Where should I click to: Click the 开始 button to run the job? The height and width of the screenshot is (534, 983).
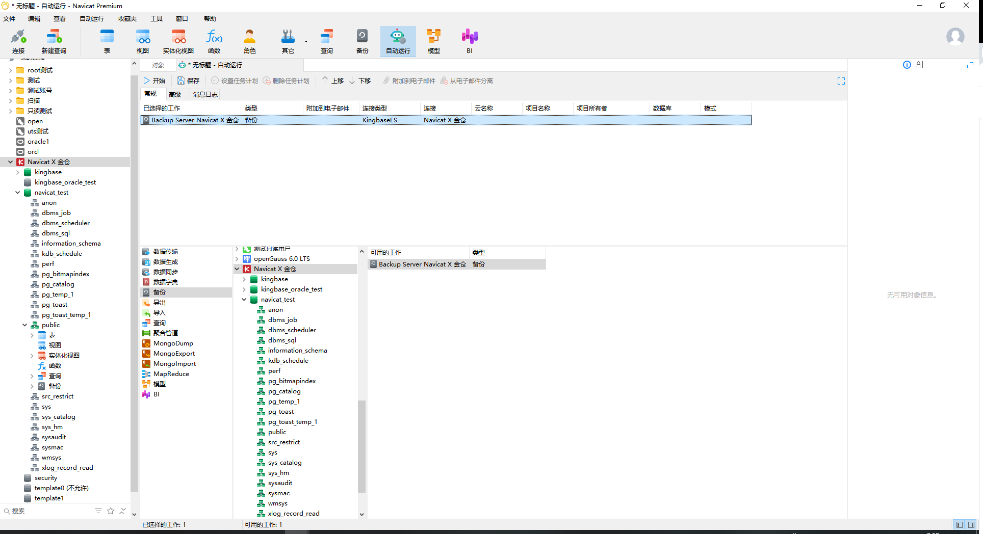click(x=154, y=81)
